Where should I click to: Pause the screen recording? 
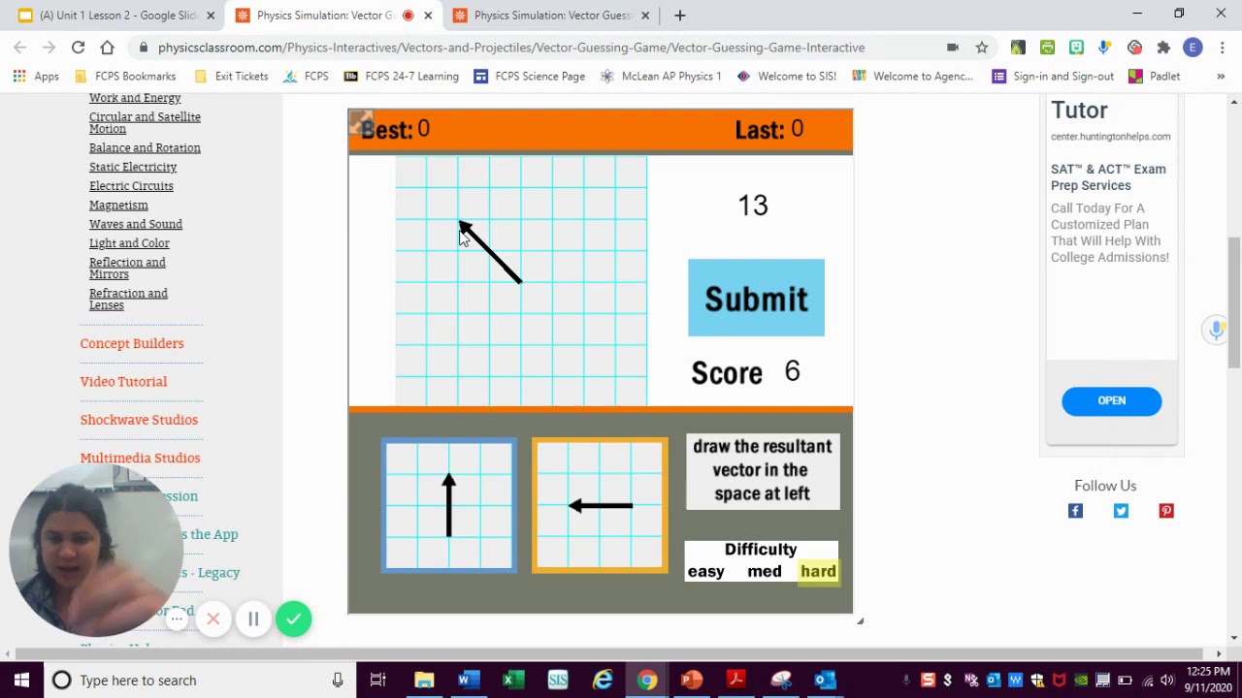coord(253,619)
